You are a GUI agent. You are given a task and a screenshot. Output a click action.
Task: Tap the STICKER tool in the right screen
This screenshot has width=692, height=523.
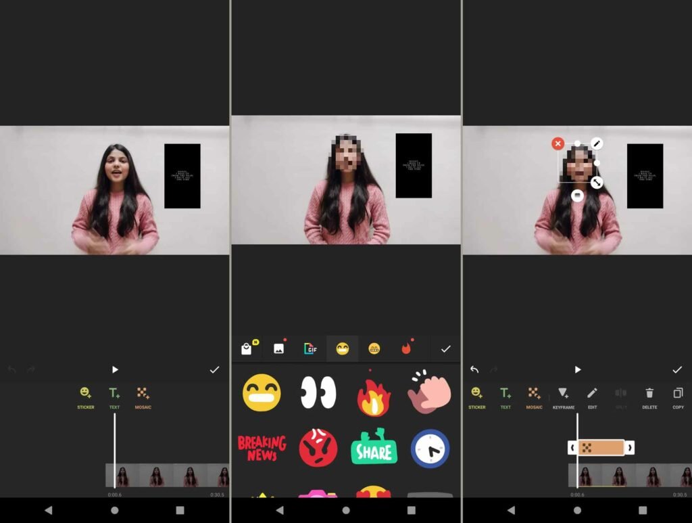point(476,398)
